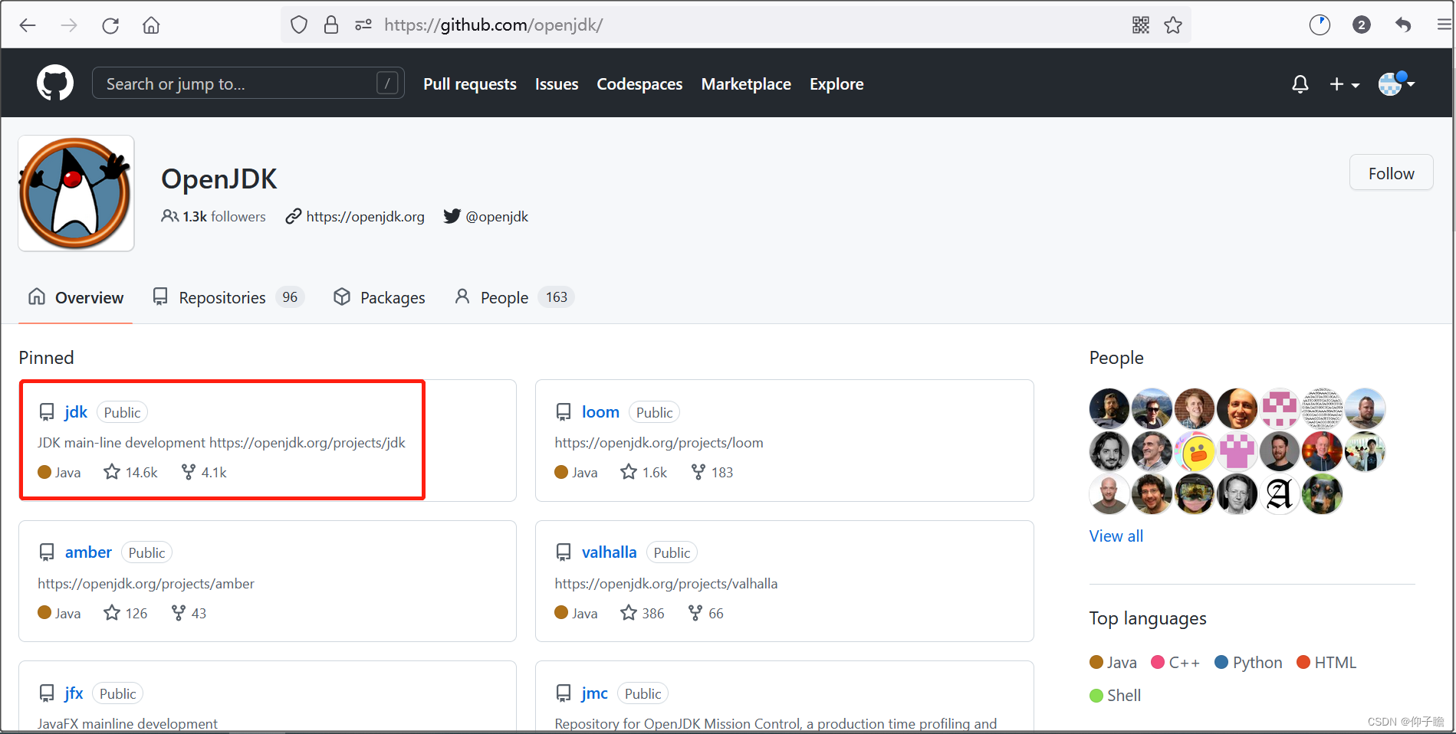Image resolution: width=1456 pixels, height=734 pixels.
Task: Open the site permissions icon in address bar
Action: (363, 25)
